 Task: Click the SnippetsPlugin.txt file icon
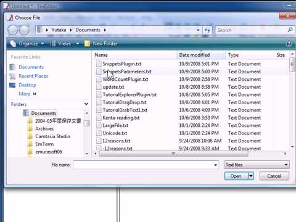(99, 64)
